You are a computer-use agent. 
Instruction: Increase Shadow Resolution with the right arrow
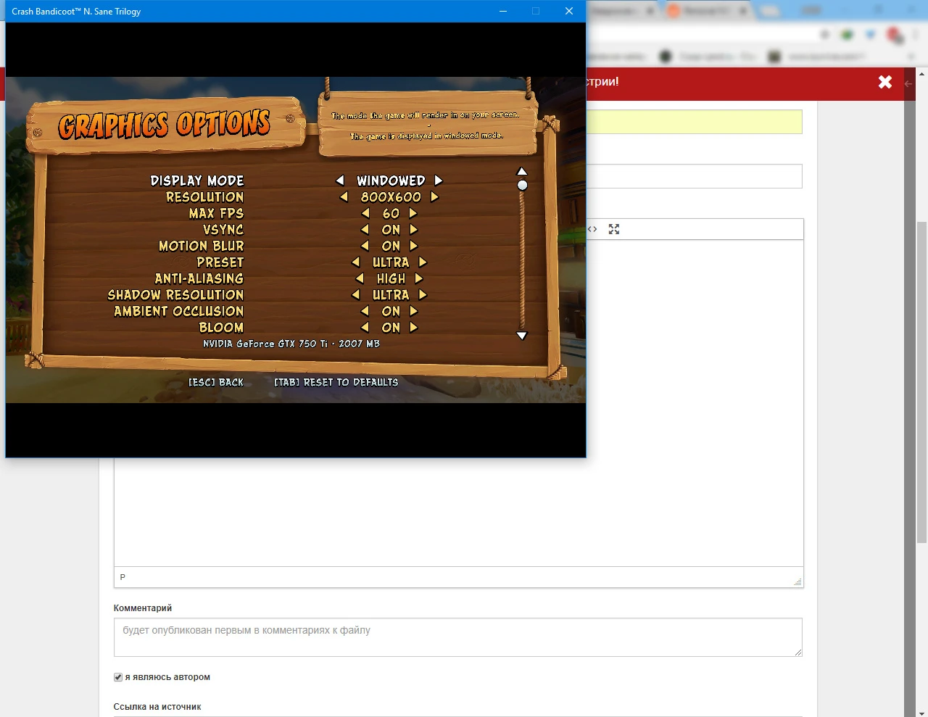coord(423,294)
